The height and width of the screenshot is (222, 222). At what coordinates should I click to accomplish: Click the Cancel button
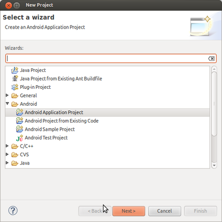point(164,211)
